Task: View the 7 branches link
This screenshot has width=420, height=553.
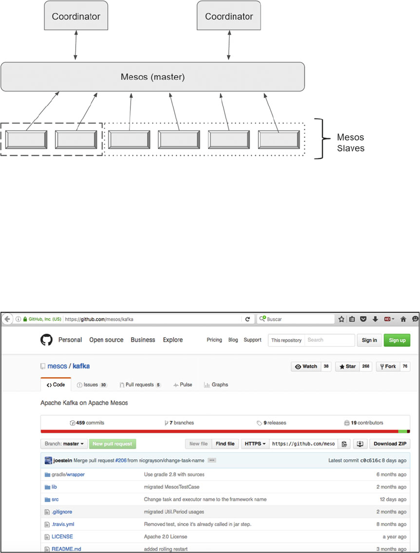Action: pyautogui.click(x=179, y=423)
